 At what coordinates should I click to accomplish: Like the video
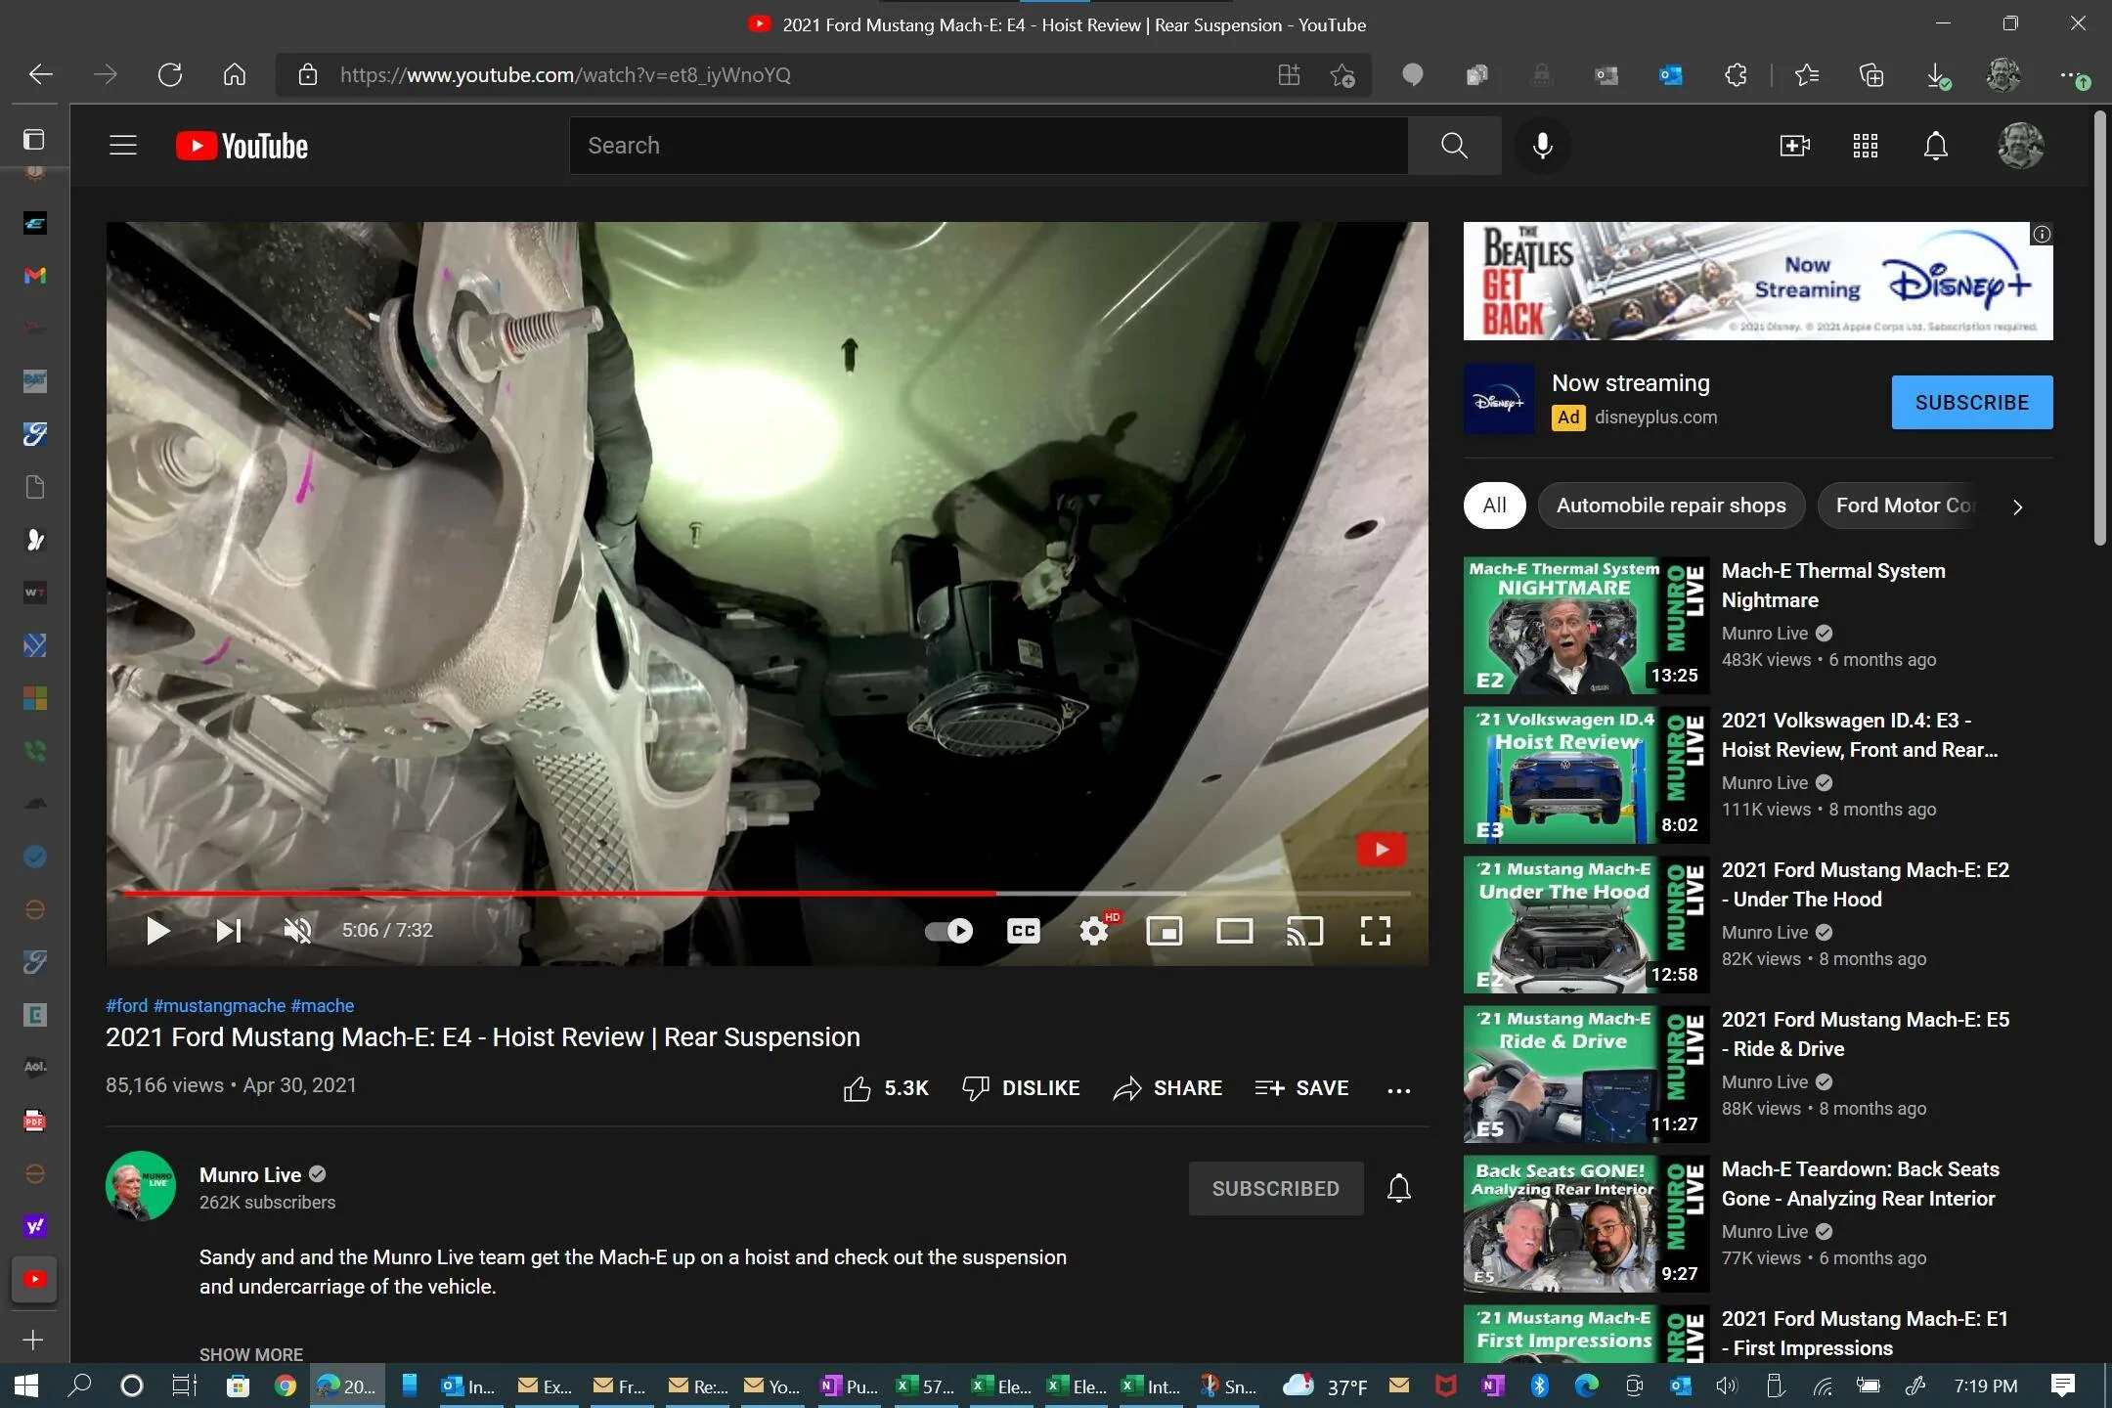pyautogui.click(x=886, y=1088)
